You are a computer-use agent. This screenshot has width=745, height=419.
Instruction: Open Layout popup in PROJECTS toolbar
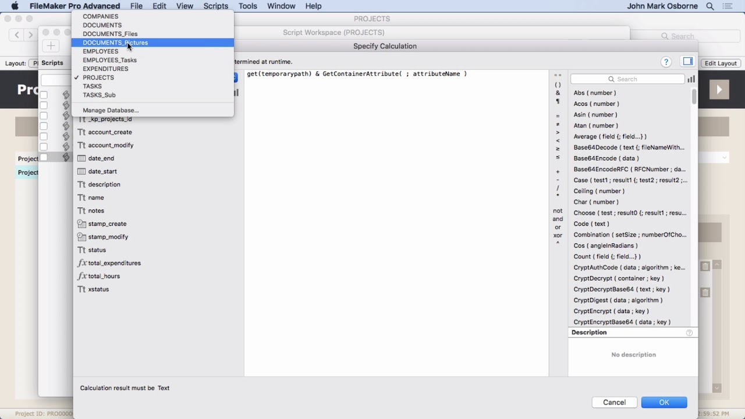(x=35, y=63)
